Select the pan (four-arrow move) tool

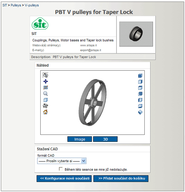click(x=46, y=81)
